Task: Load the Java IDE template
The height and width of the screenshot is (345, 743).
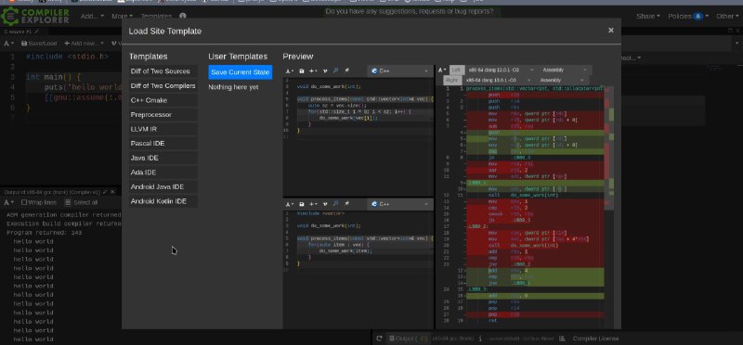Action: 163,158
